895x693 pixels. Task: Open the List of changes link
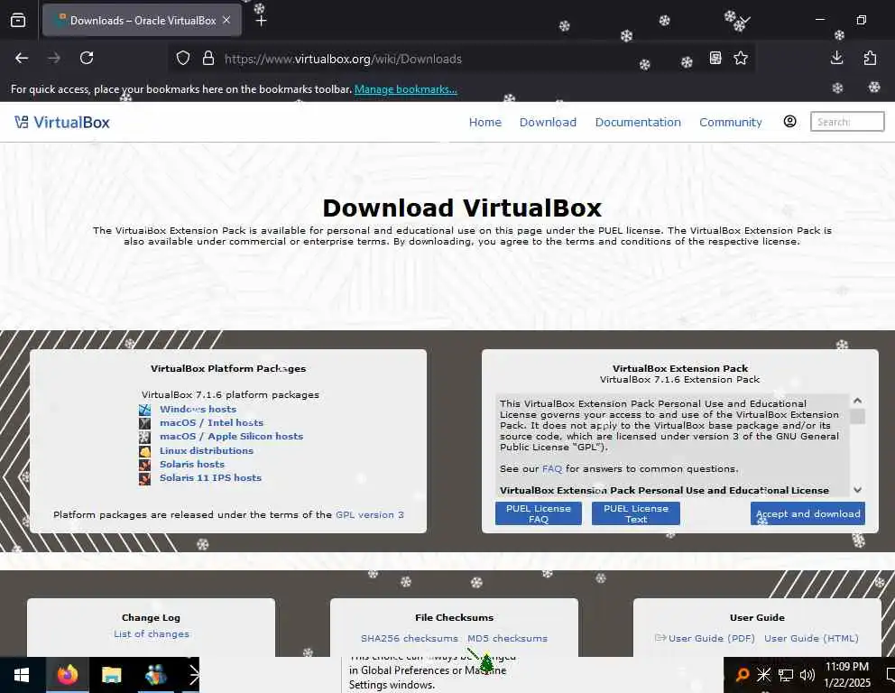pos(152,633)
